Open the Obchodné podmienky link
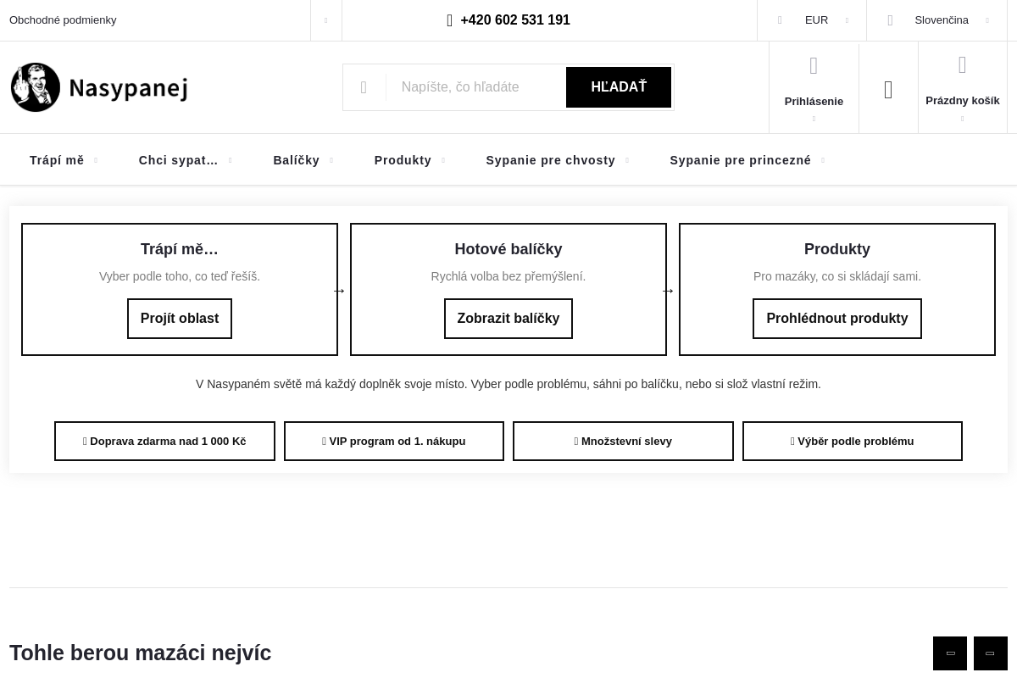This screenshot has height=678, width=1017. tap(63, 20)
